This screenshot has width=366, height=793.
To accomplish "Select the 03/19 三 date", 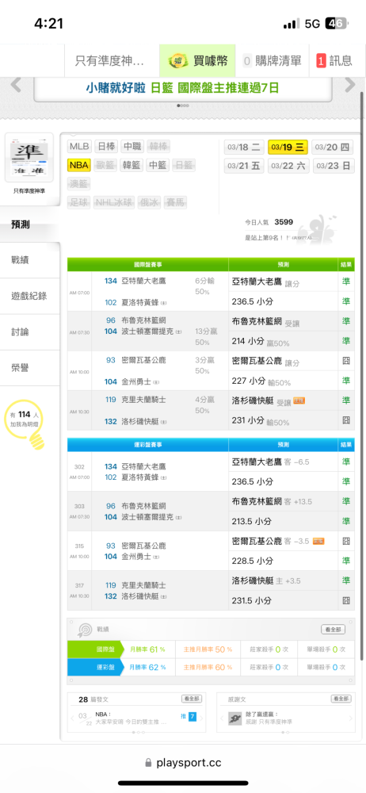I will click(288, 147).
